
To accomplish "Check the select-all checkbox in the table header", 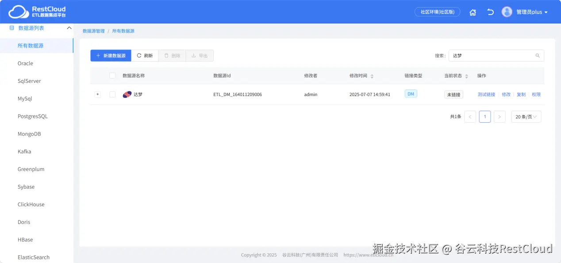I will [x=112, y=75].
